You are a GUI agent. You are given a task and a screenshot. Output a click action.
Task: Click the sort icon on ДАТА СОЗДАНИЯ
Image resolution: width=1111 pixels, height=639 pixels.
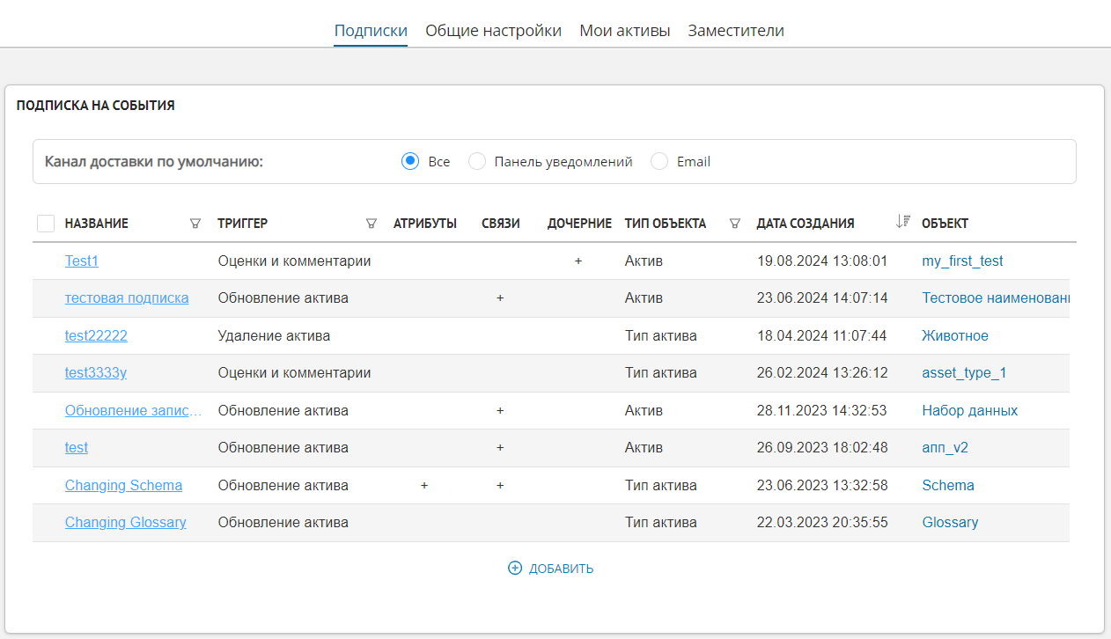coord(901,222)
